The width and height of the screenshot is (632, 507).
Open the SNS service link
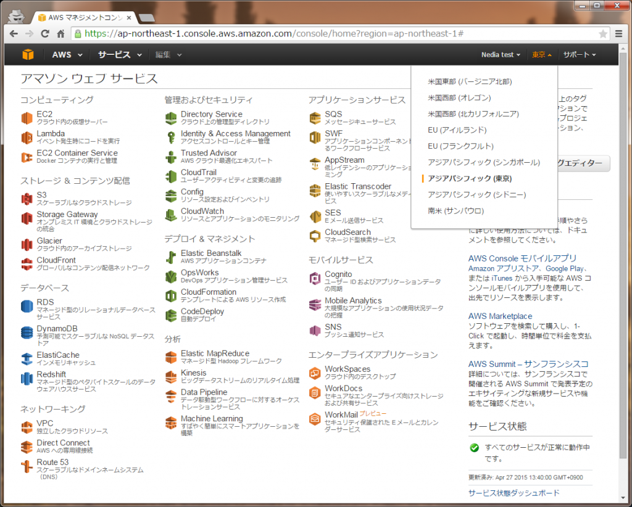333,327
